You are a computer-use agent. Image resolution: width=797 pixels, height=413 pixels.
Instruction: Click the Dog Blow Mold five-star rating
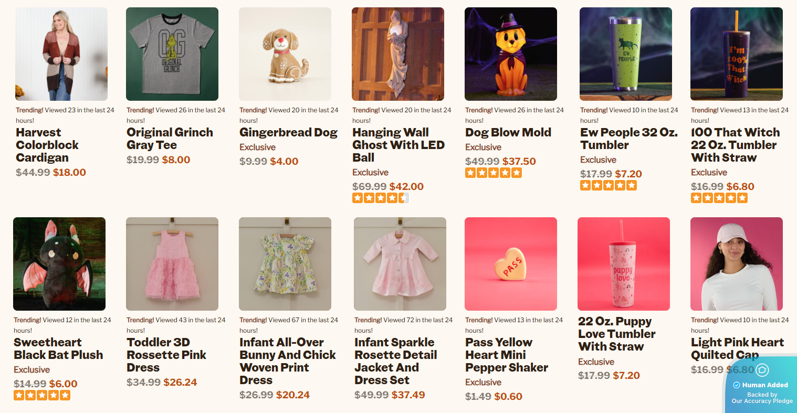coord(493,173)
